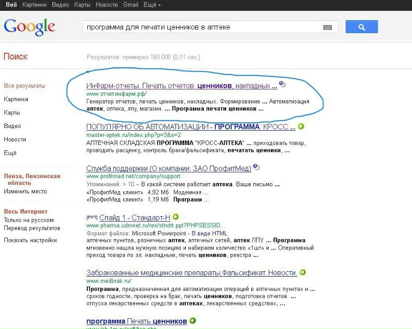Click green rating icon beside Слайд 1 result

point(175,217)
